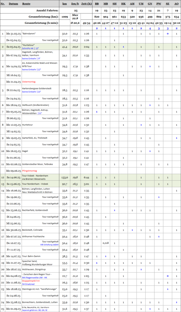181x312 pixels.
Task: Select the BB total time '40:26'
Action: [97, 23]
